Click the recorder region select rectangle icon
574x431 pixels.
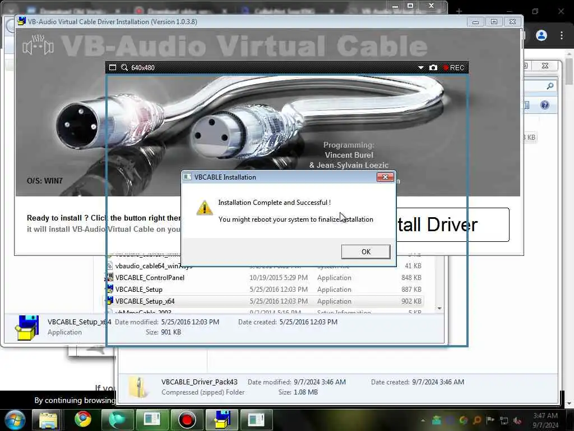pos(113,67)
